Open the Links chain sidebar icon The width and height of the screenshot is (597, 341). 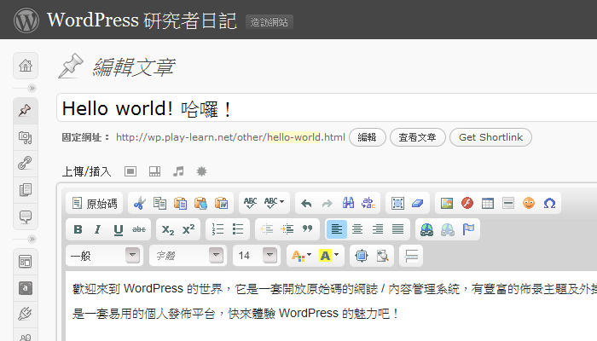(26, 164)
